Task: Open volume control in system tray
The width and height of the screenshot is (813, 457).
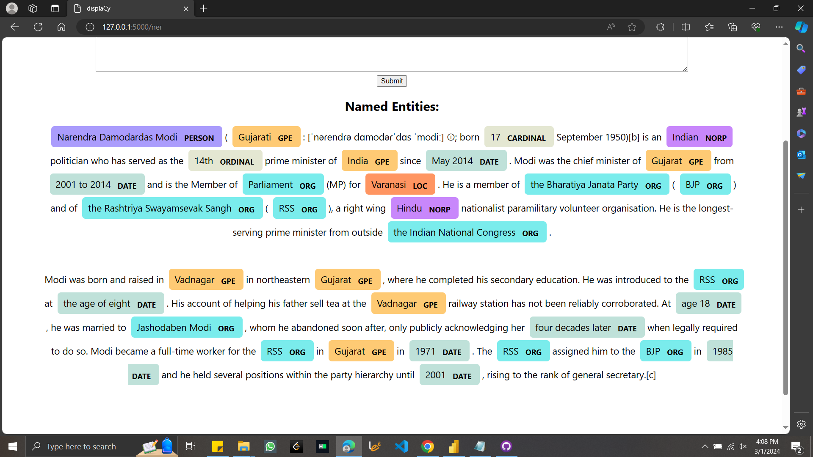Action: pos(743,446)
